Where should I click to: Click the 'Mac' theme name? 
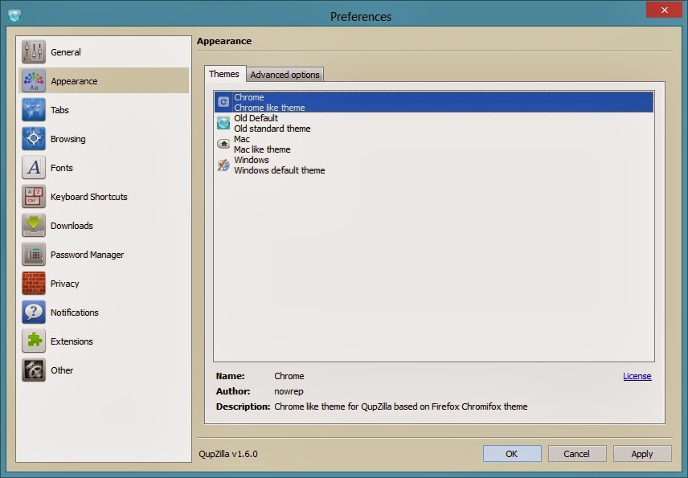tap(242, 139)
